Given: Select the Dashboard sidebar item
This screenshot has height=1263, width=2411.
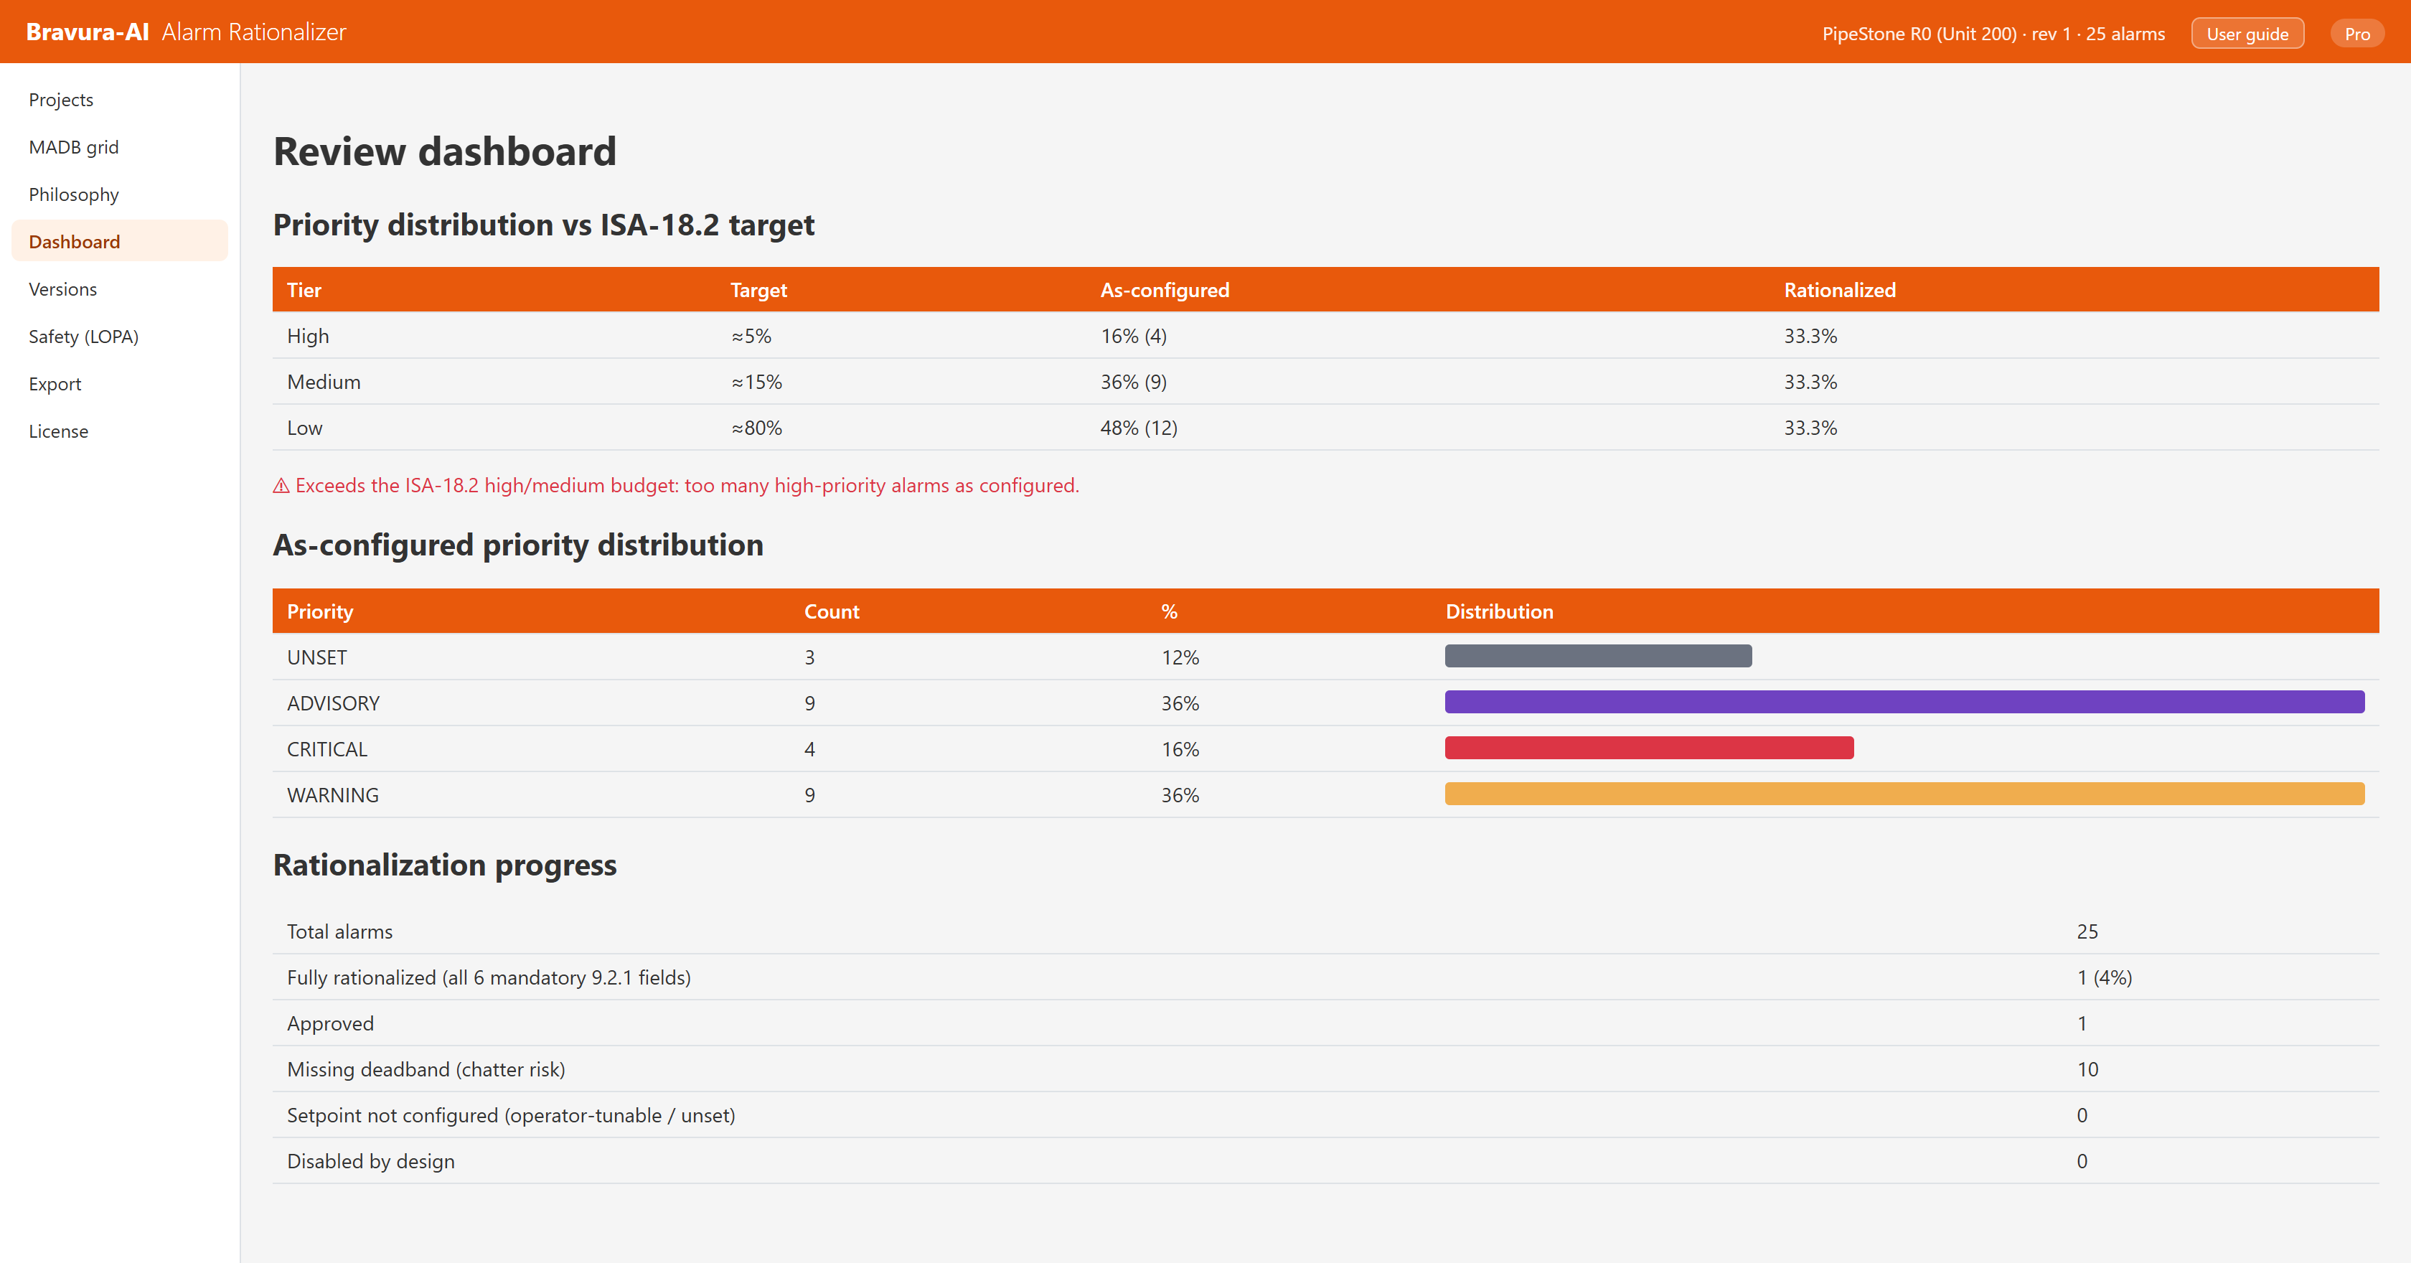Looking at the screenshot, I should point(120,242).
